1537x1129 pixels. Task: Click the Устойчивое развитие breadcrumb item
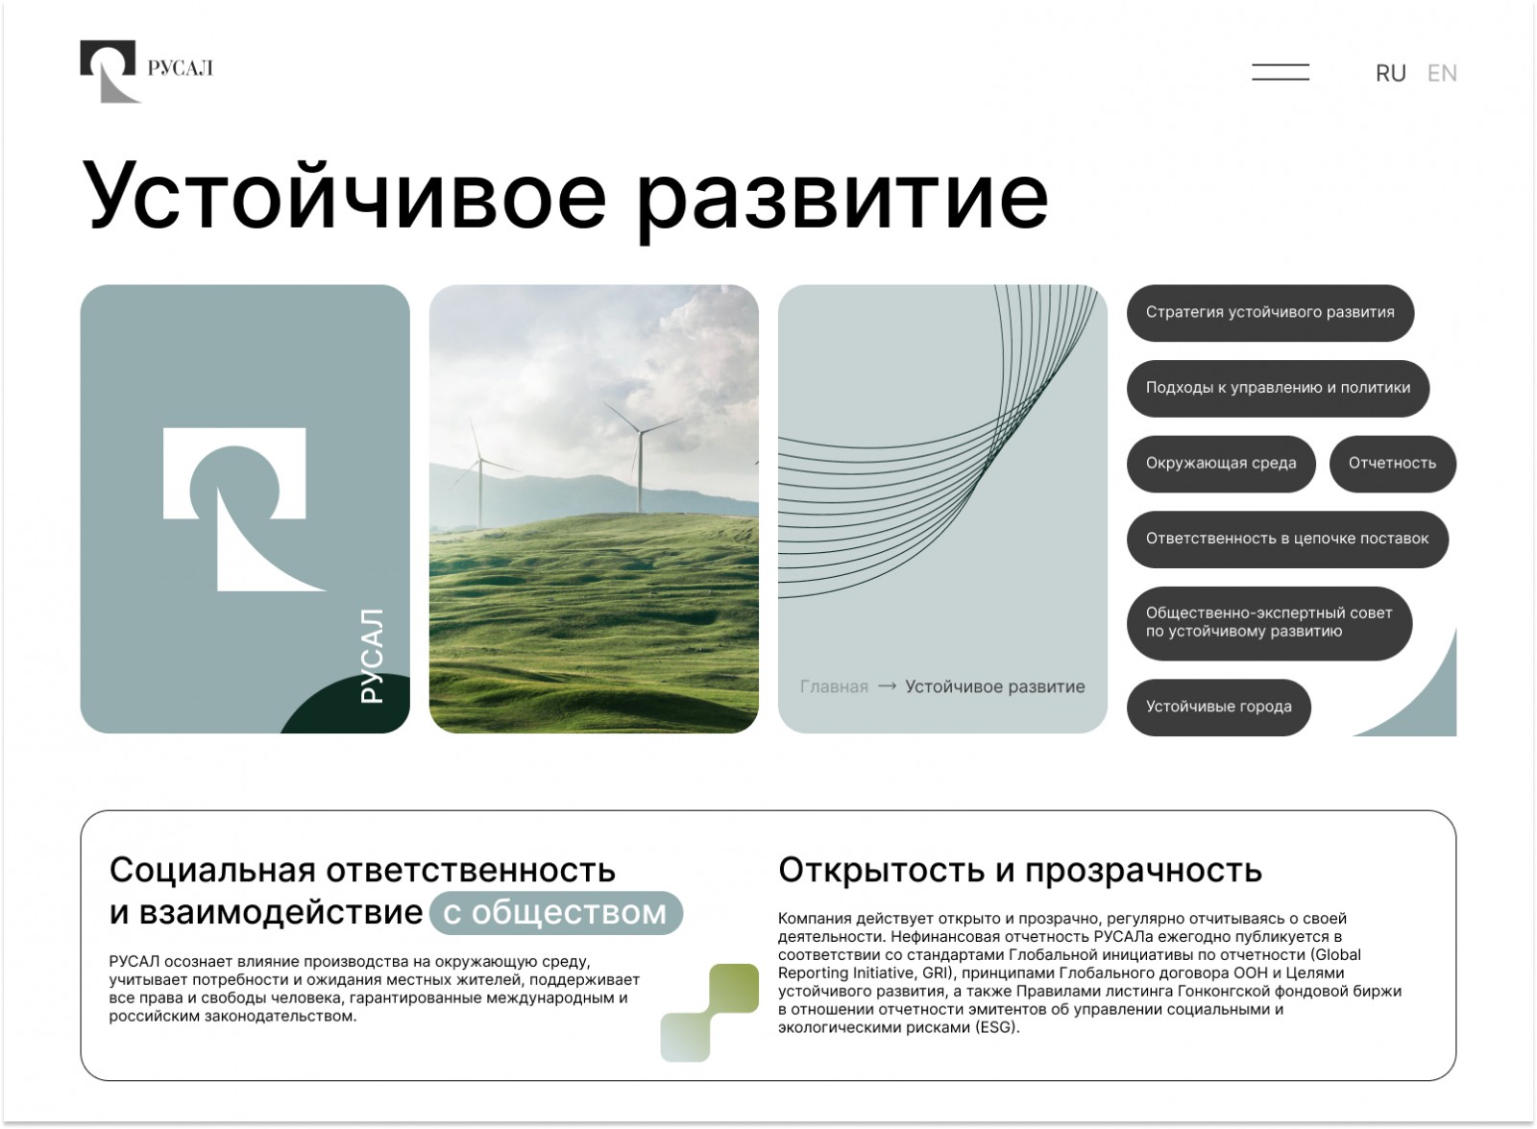(995, 686)
